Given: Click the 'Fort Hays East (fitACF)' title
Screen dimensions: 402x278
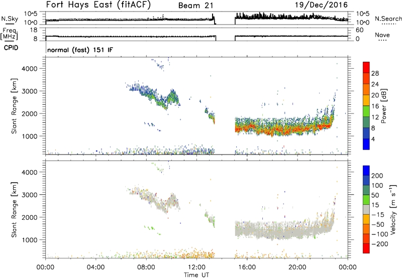Looking at the screenshot, I should [x=98, y=5].
